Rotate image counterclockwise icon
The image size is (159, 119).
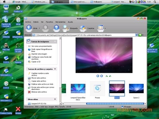(110, 76)
